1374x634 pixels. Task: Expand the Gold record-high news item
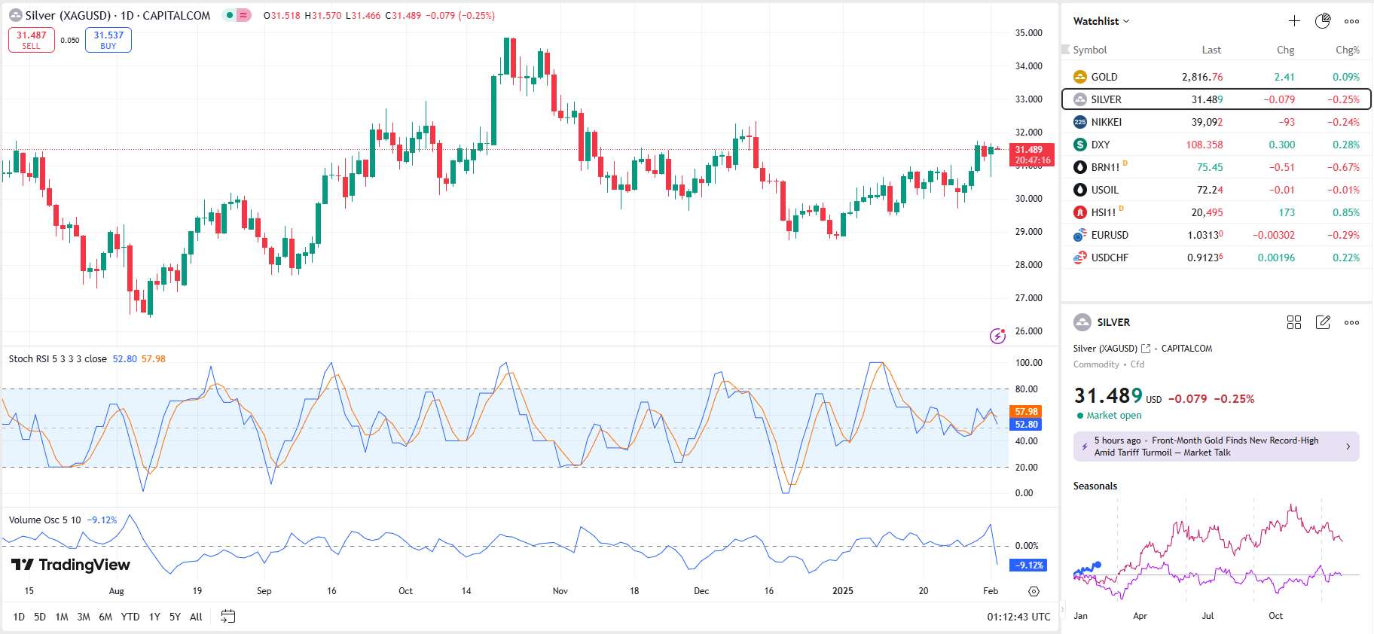click(x=1216, y=447)
